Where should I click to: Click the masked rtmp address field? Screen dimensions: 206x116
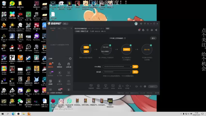click(x=117, y=67)
